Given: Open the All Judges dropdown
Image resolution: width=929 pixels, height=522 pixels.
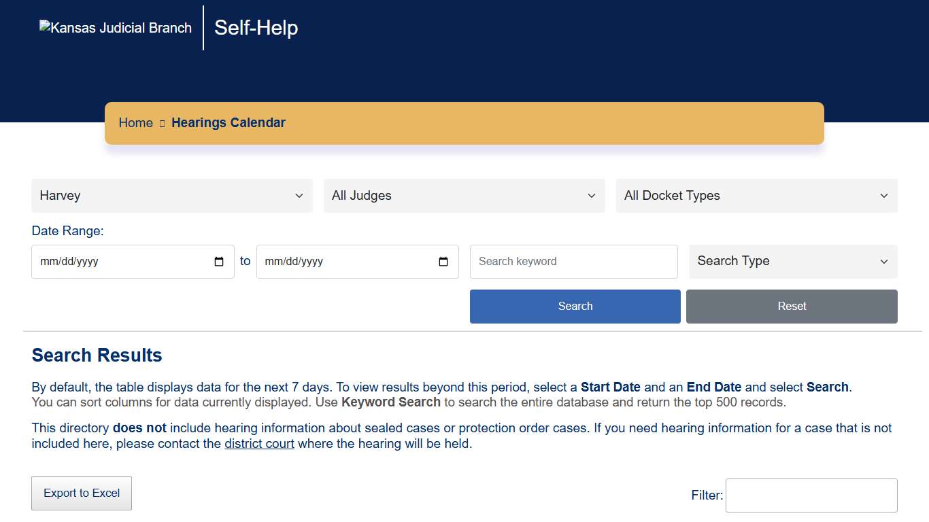Looking at the screenshot, I should (x=464, y=196).
